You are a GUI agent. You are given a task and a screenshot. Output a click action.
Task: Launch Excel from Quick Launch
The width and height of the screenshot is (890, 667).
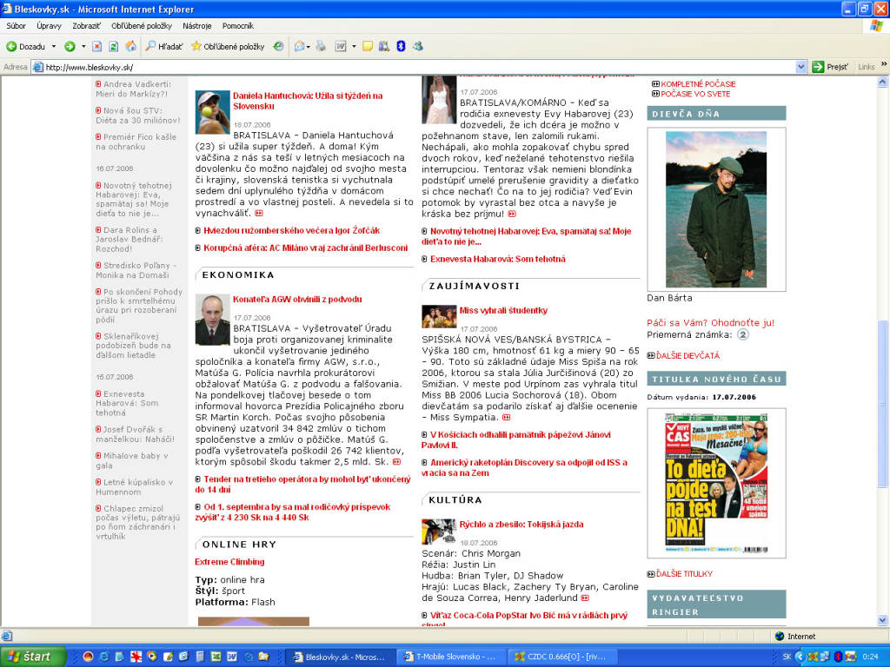216,657
